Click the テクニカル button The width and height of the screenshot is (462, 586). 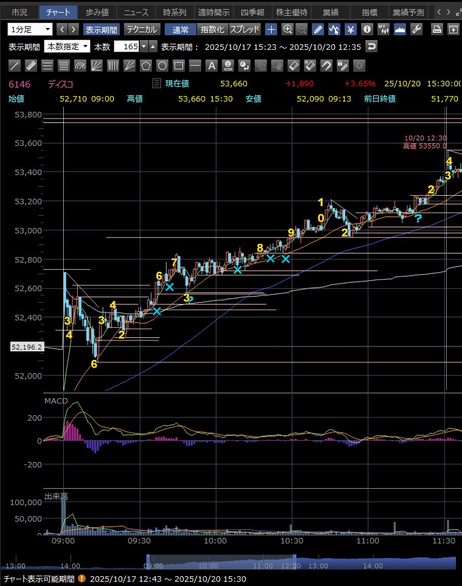(142, 29)
